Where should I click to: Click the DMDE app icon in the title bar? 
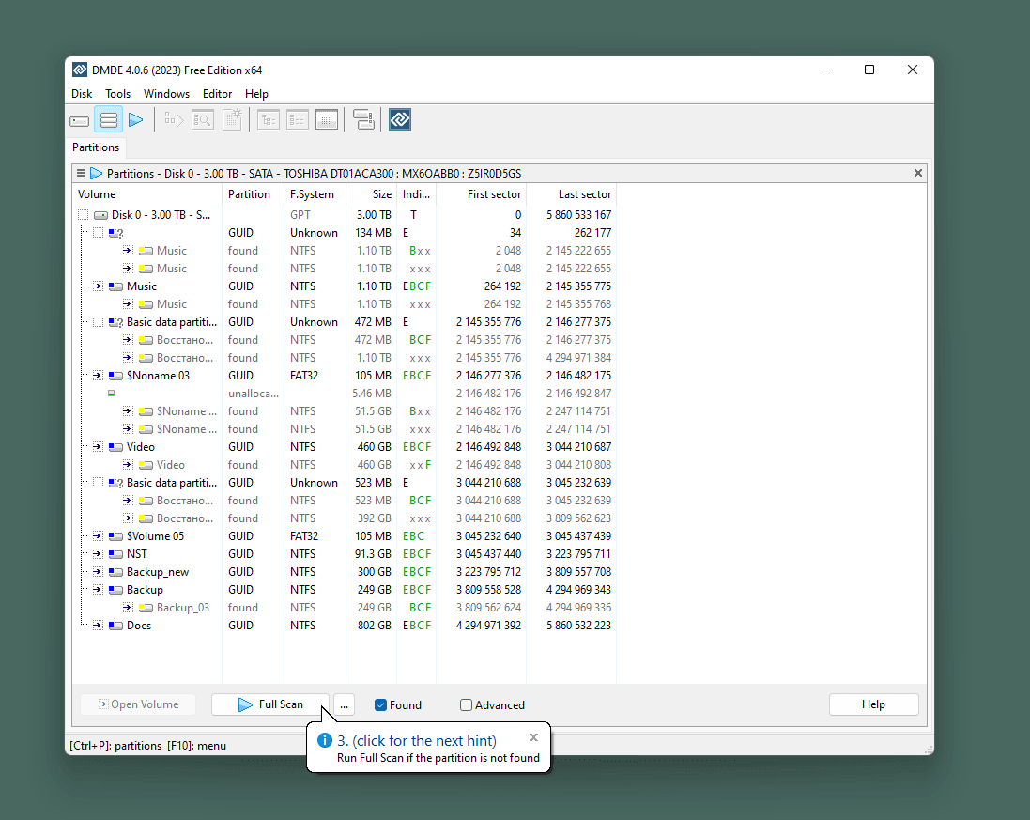tap(80, 70)
